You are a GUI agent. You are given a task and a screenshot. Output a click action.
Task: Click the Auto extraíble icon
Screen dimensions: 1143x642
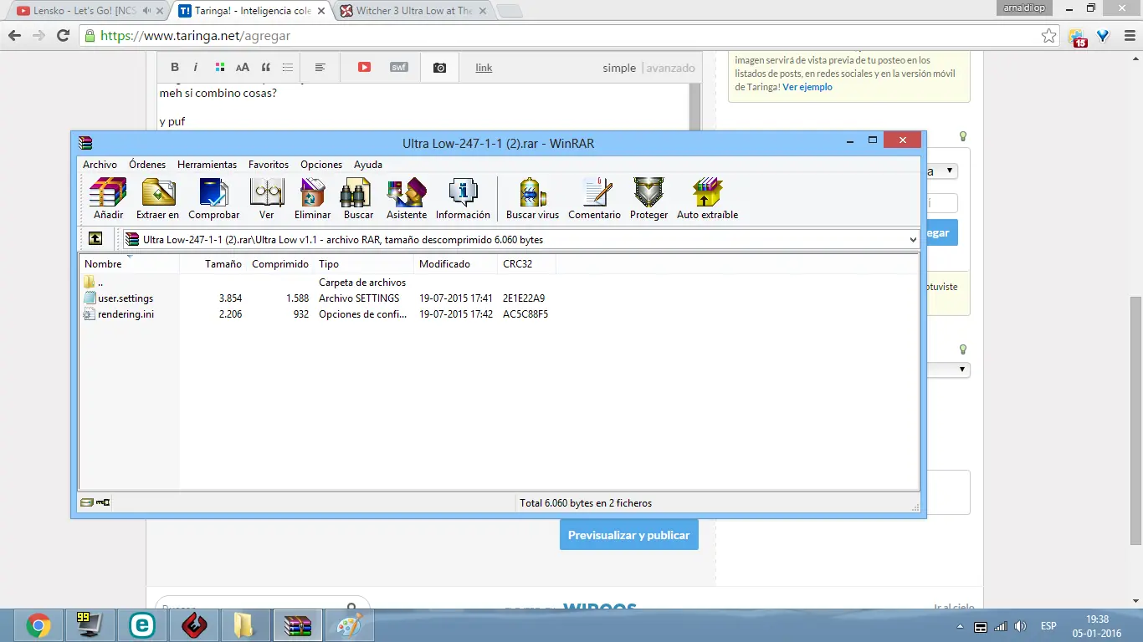point(707,198)
